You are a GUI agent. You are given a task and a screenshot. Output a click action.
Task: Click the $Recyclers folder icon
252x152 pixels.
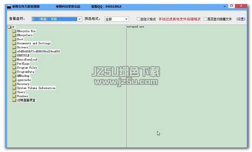pos(14,35)
